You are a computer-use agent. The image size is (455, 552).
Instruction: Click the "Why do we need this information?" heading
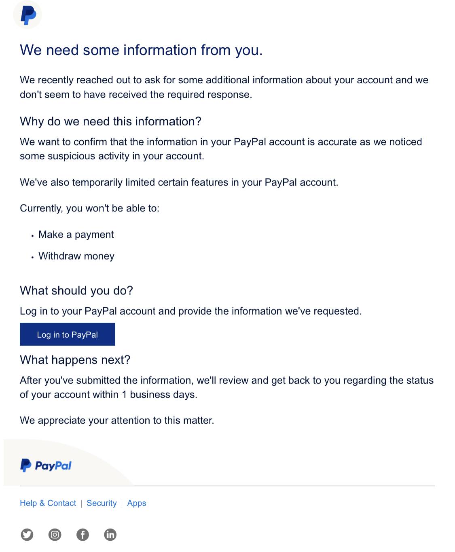(110, 121)
